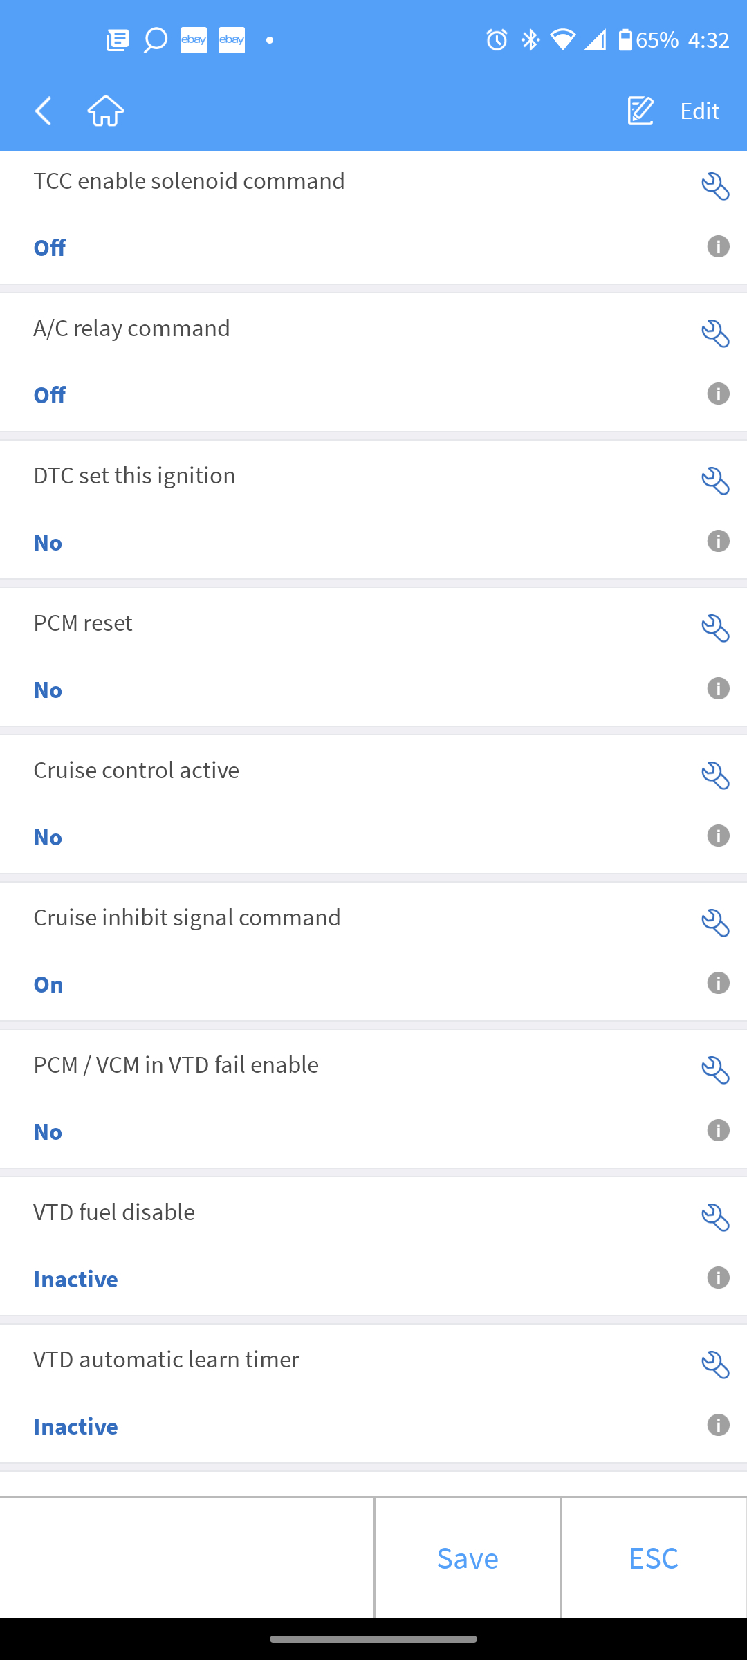View info for VTD automatic learn timer
Screen dimensions: 747x1660
click(718, 1425)
